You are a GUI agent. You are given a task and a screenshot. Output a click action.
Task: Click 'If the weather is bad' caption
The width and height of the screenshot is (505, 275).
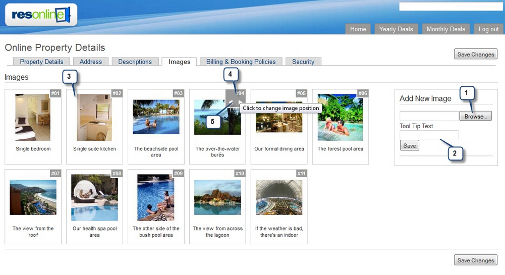click(x=279, y=232)
